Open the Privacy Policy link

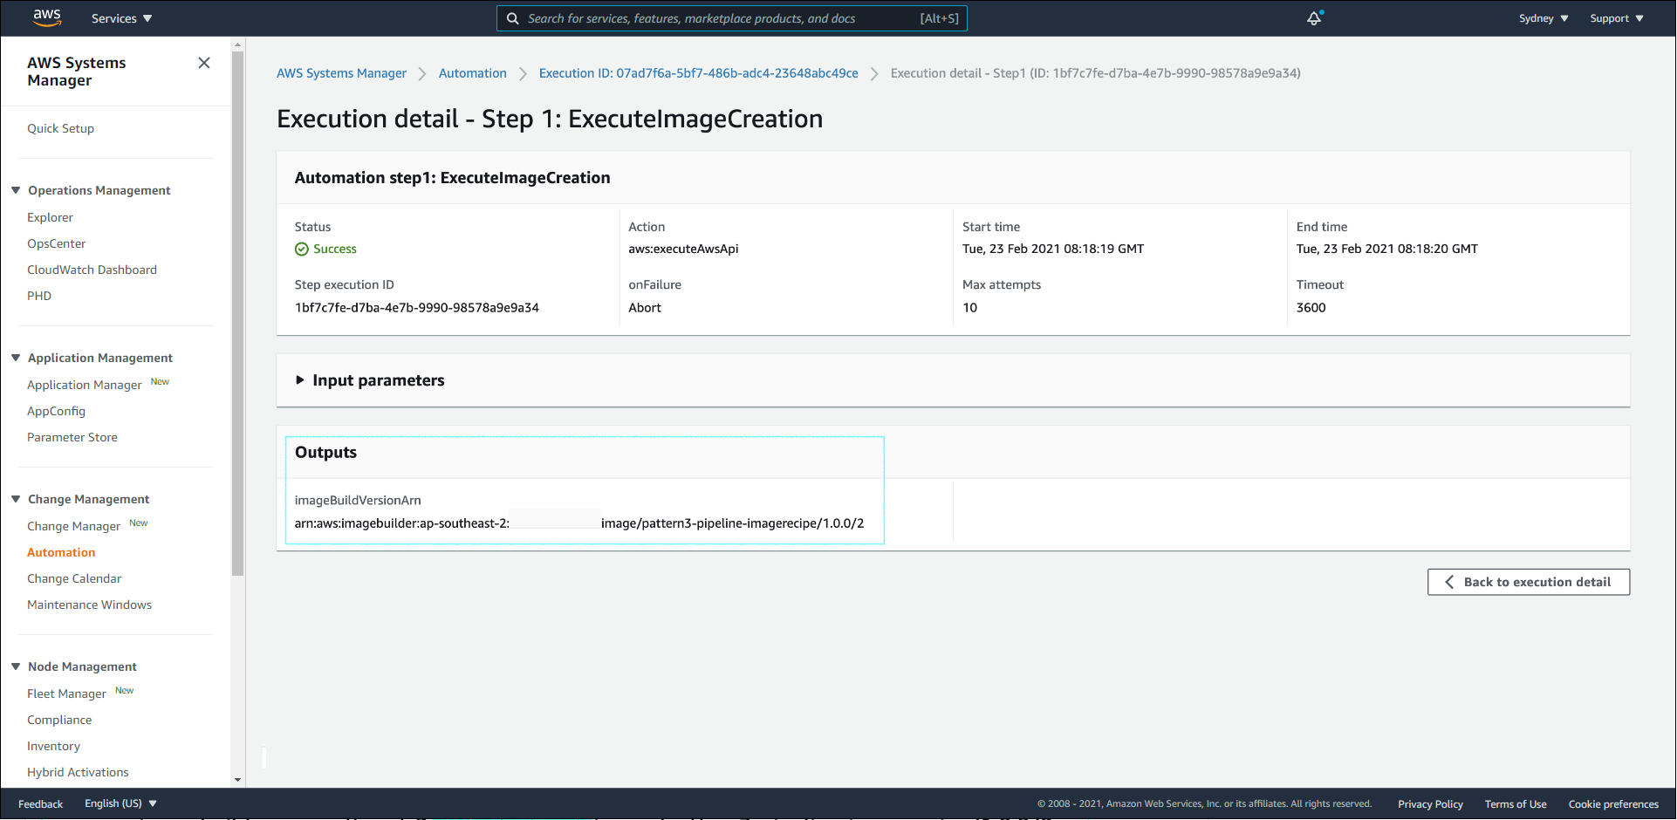coord(1430,804)
